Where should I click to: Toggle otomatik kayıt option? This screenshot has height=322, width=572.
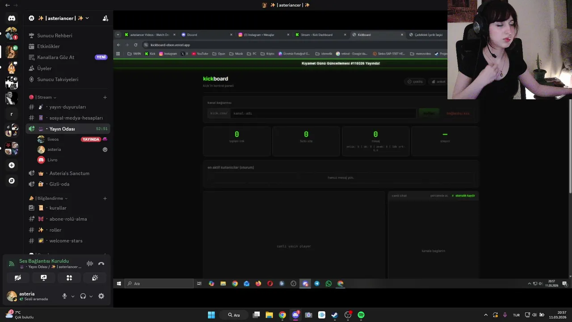(463, 195)
